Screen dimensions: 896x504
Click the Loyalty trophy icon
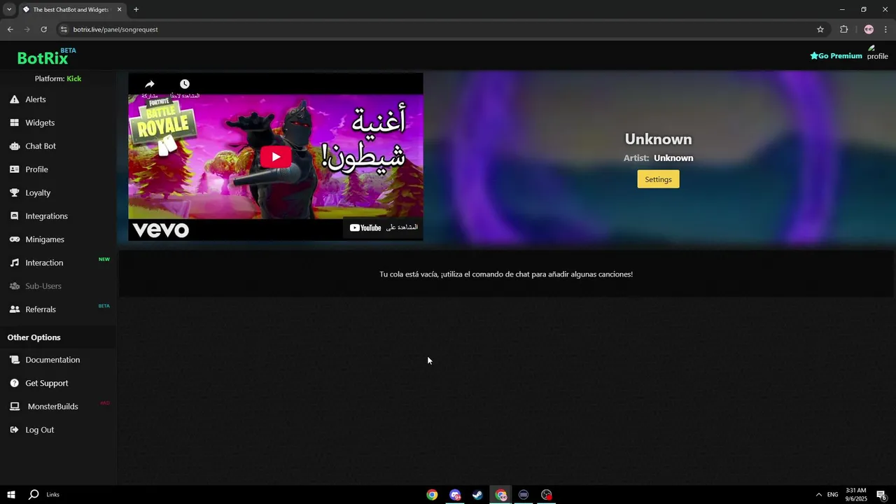click(14, 192)
